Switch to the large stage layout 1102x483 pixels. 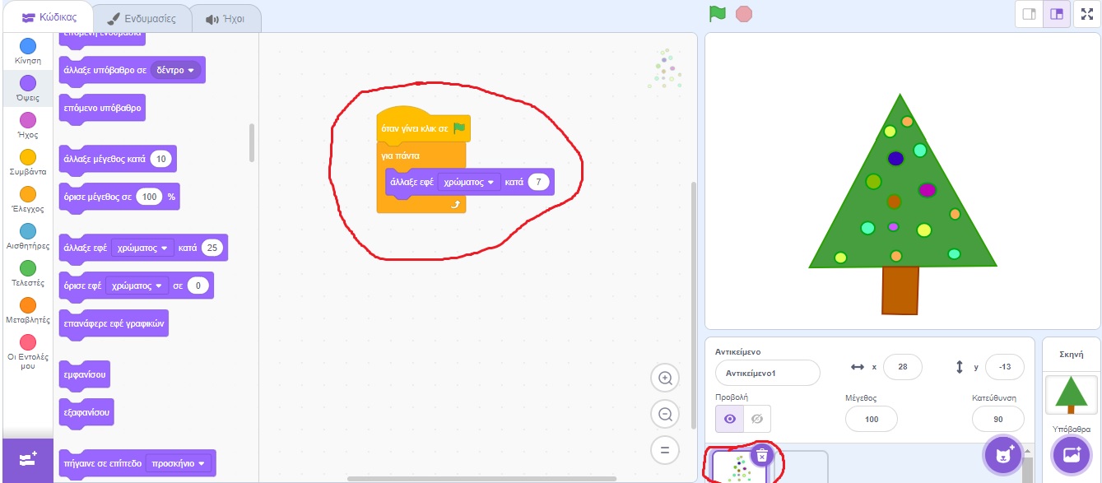[x=1057, y=14]
